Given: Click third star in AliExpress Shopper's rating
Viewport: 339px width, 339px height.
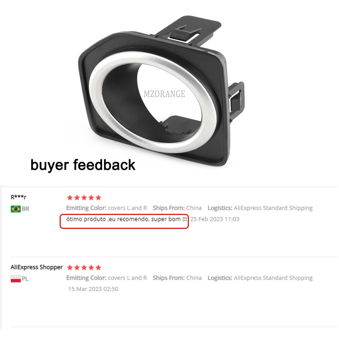Looking at the screenshot, I should pyautogui.click(x=84, y=267).
